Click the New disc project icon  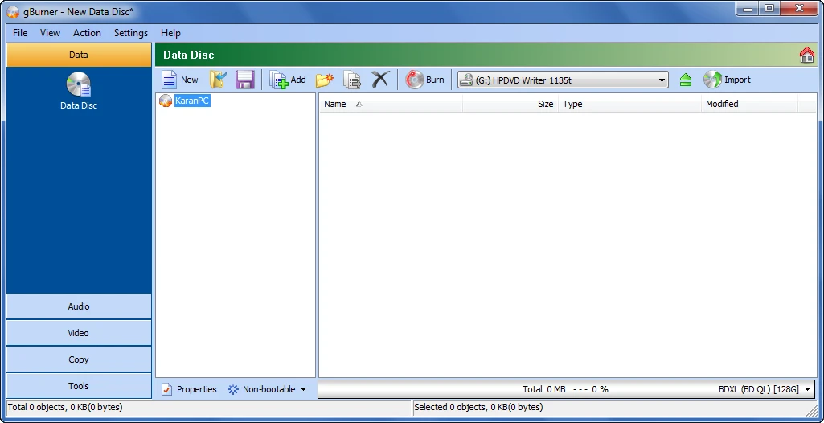click(x=170, y=80)
